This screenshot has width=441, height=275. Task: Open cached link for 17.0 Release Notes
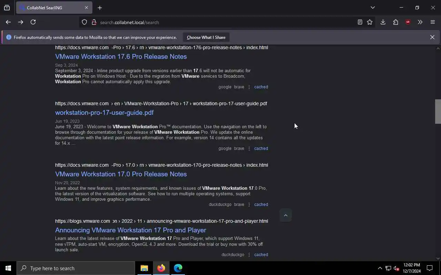point(261,205)
